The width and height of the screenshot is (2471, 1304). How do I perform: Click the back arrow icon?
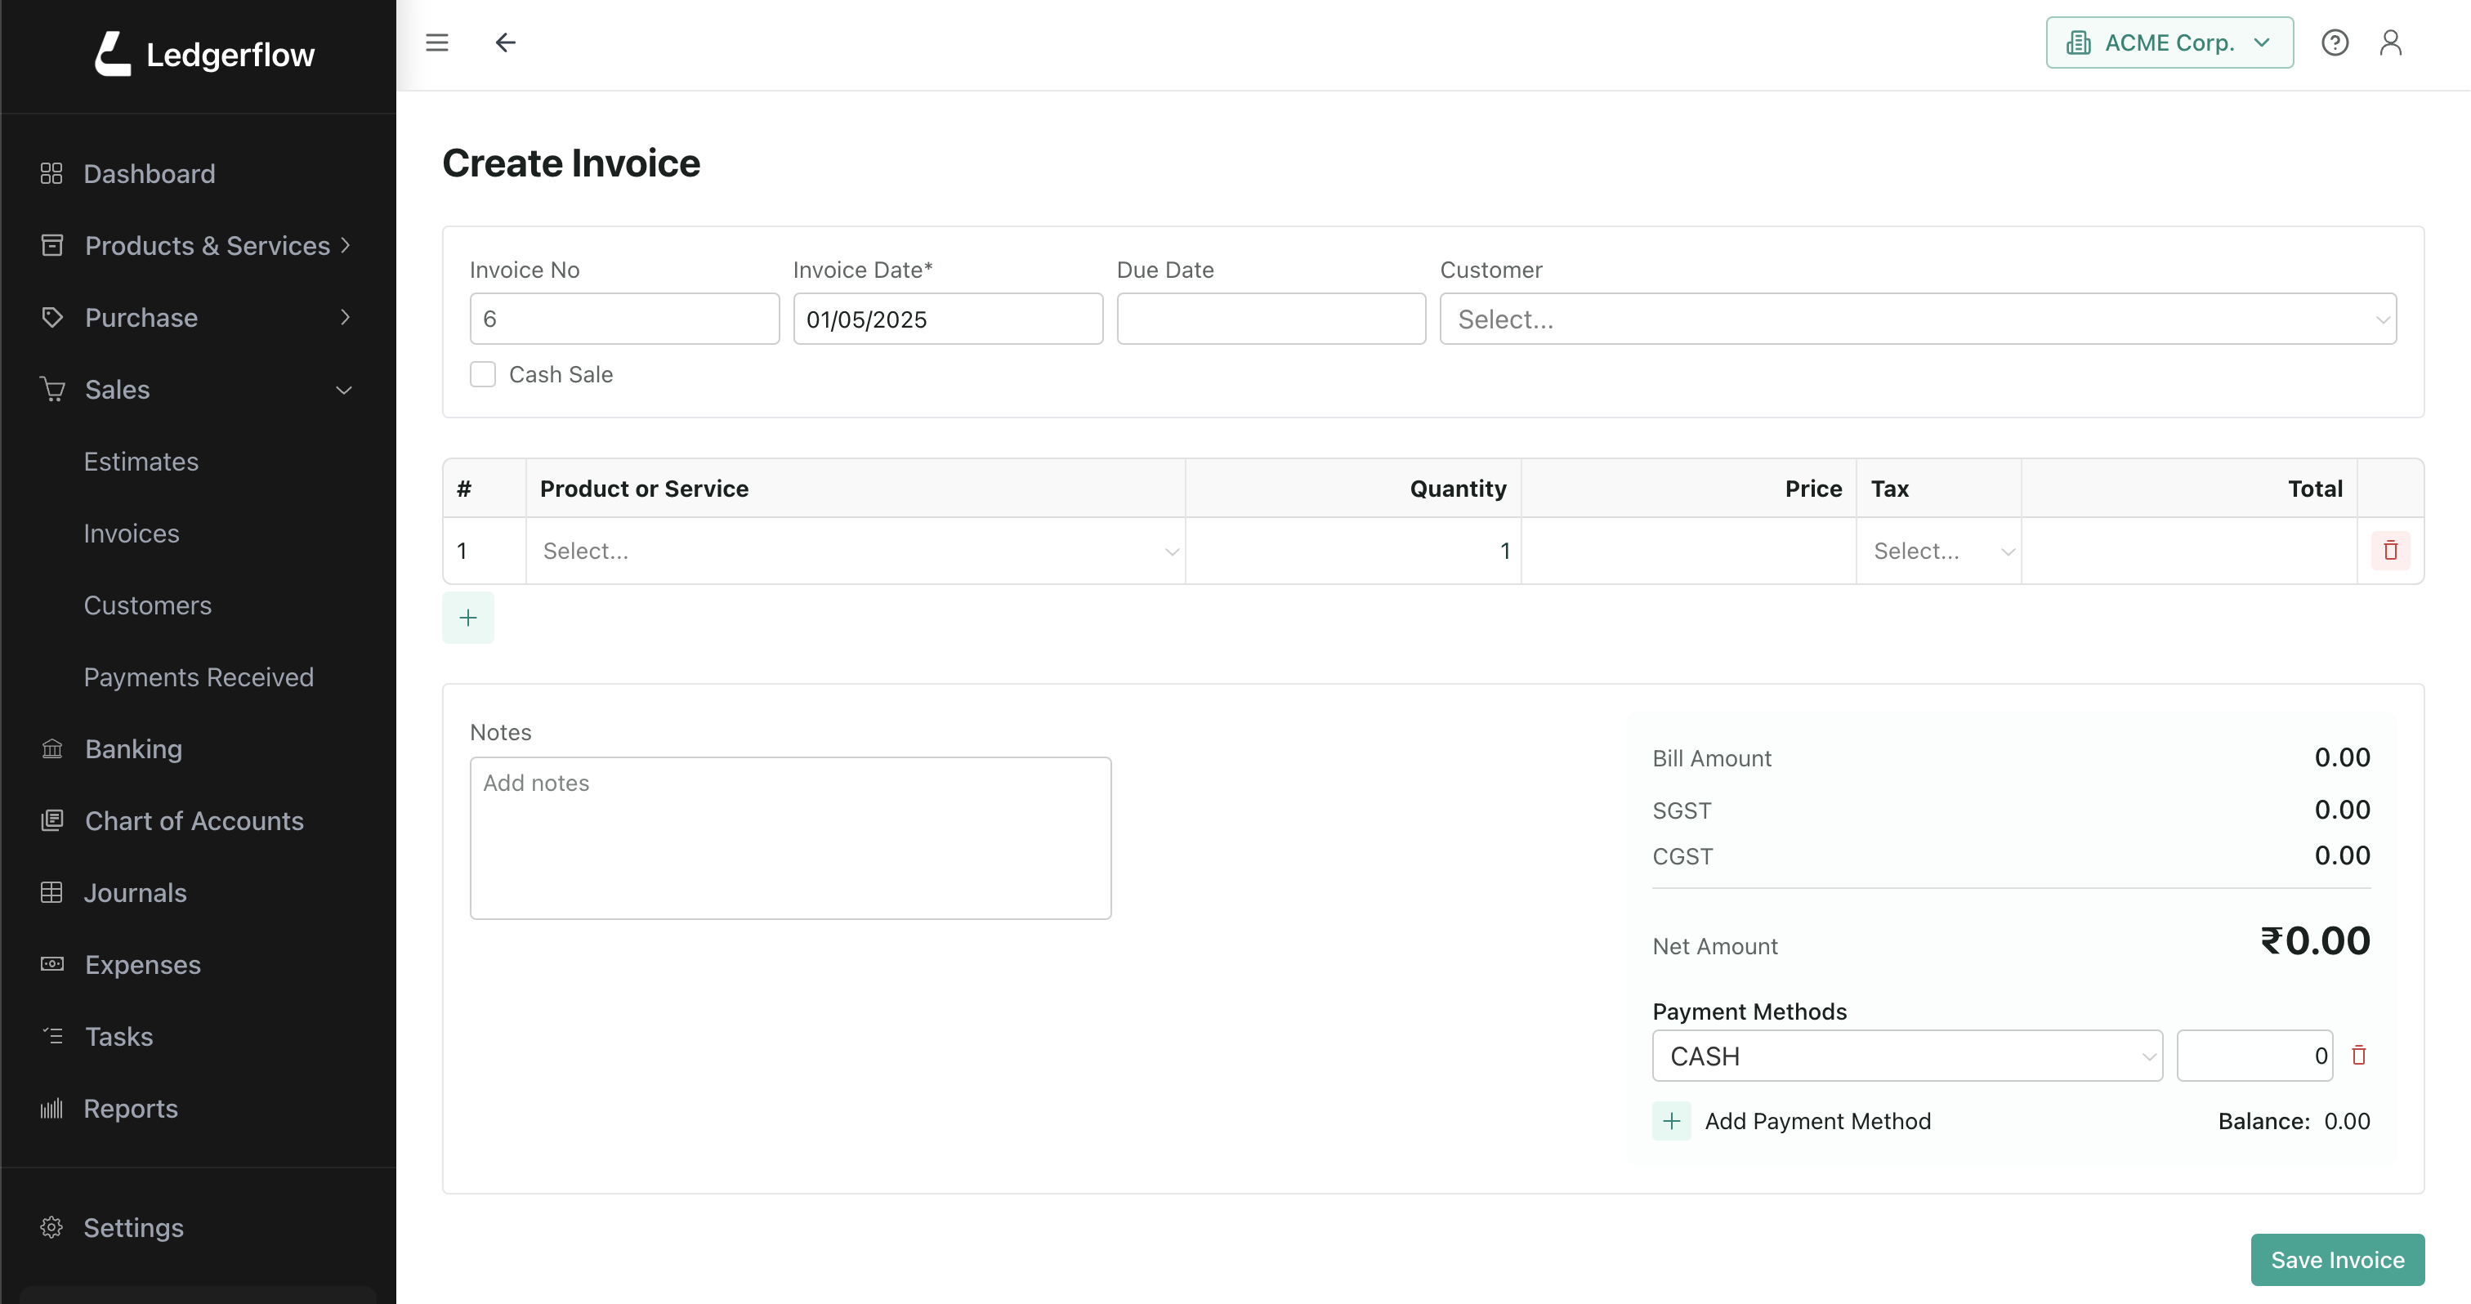click(x=506, y=42)
